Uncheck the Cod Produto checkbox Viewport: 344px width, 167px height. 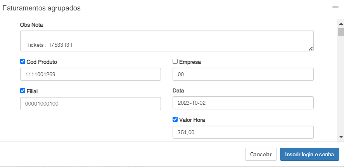tap(23, 61)
